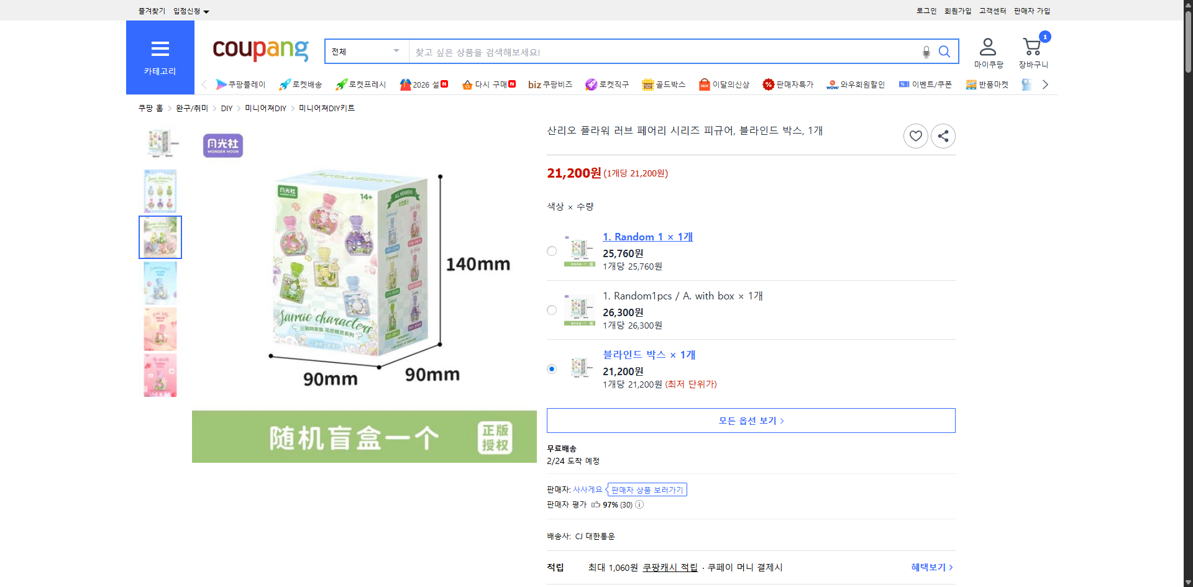Viewport: 1193px width, 587px height.
Task: Click the 모든 옵션 보기 button
Action: (751, 421)
